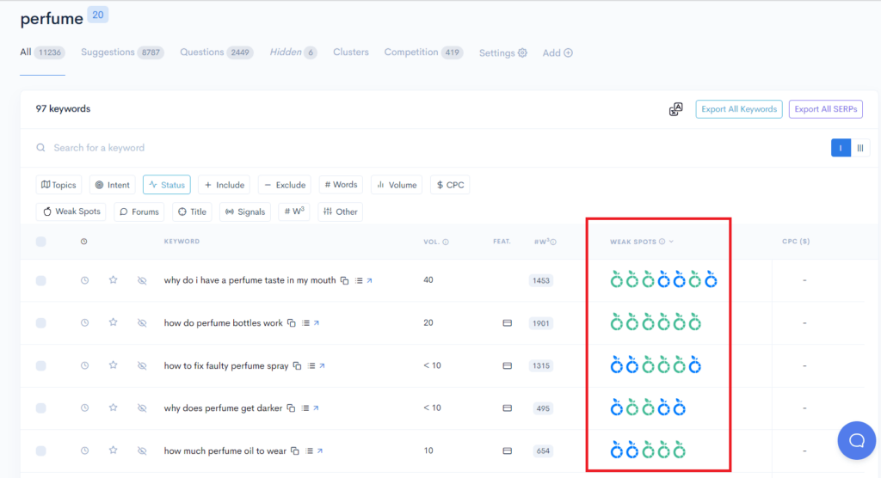The width and height of the screenshot is (881, 478).
Task: Star the 'how to fix faulty perfume spray' keyword
Action: click(x=113, y=365)
